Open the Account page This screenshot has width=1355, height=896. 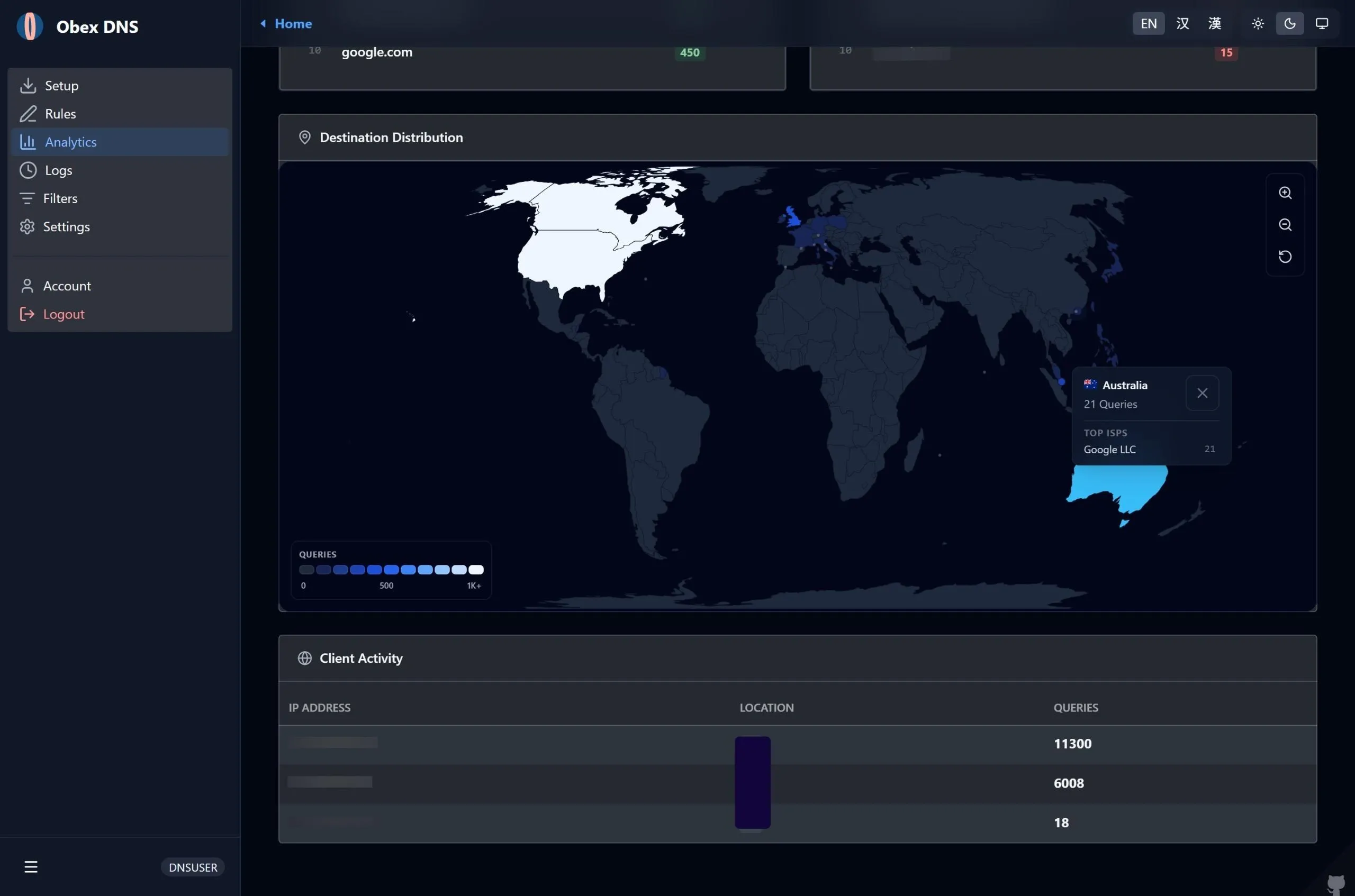click(x=120, y=286)
